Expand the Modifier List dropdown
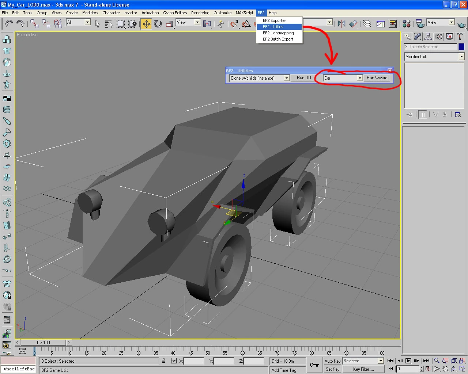 [x=461, y=57]
